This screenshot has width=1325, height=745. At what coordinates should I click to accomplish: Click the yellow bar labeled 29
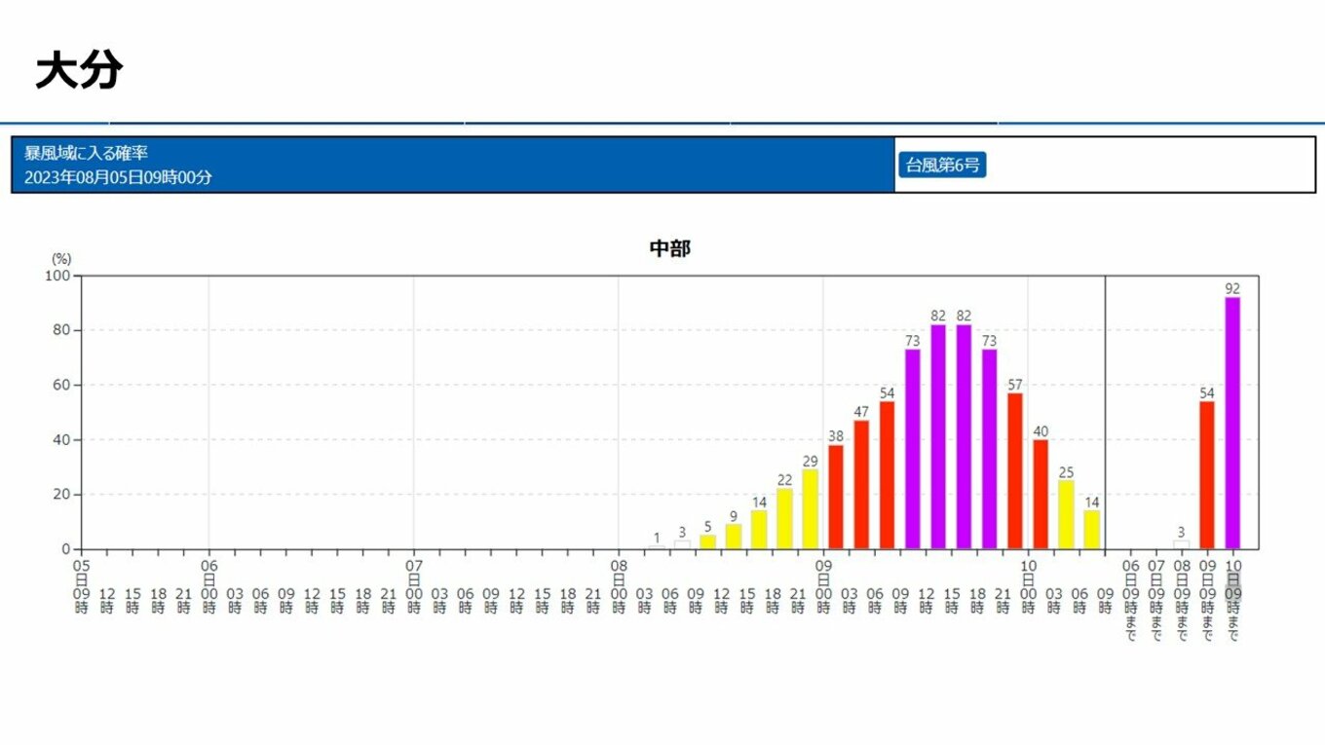click(810, 509)
